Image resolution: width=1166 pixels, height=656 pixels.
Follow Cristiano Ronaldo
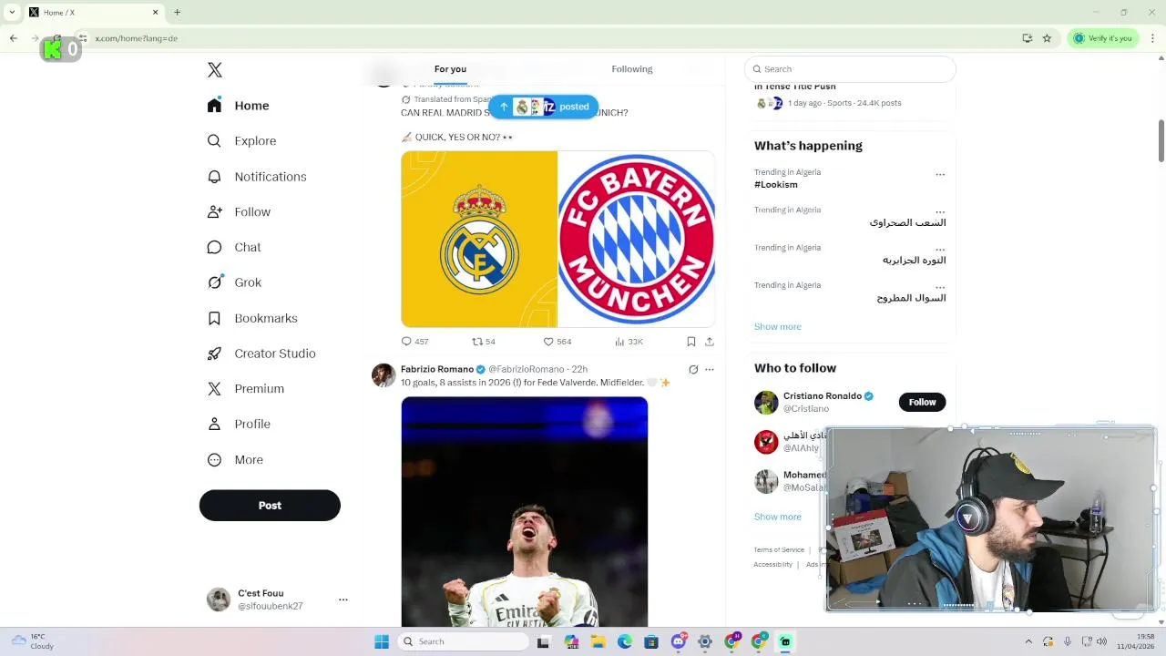coord(922,402)
